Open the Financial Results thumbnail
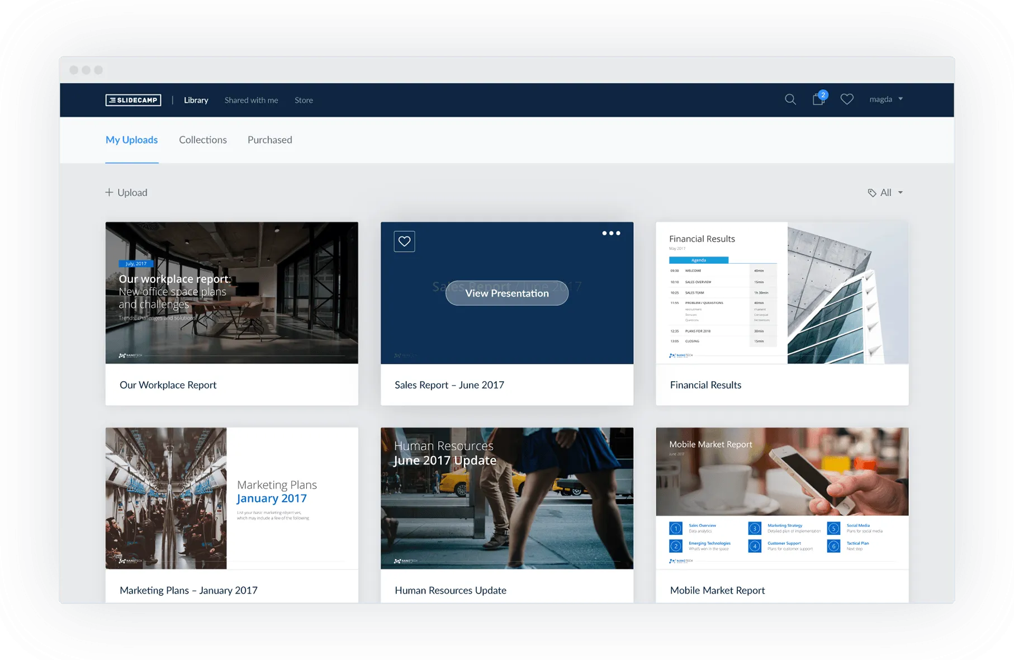This screenshot has height=660, width=1014. (782, 293)
